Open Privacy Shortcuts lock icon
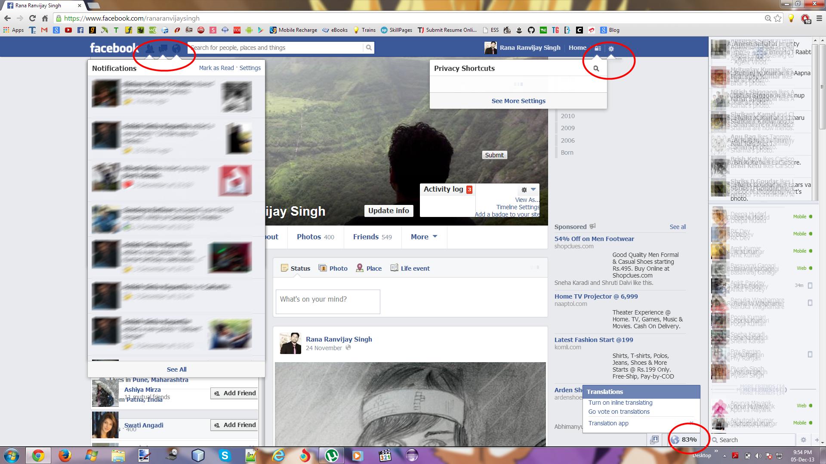The width and height of the screenshot is (826, 464). [597, 48]
